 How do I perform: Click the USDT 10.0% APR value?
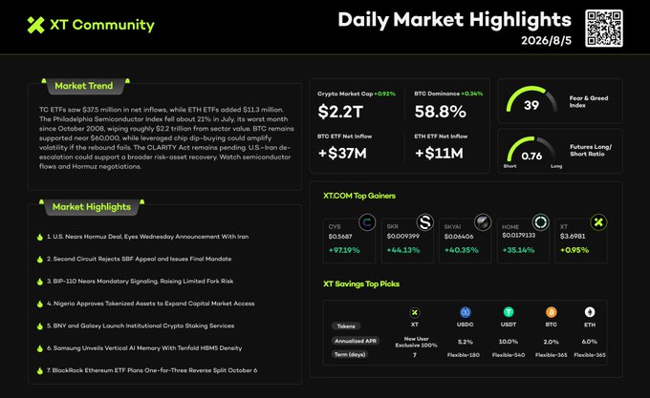509,342
